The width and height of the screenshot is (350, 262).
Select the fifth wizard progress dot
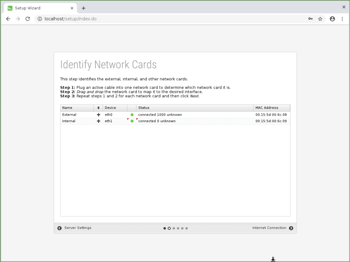pyautogui.click(x=183, y=228)
